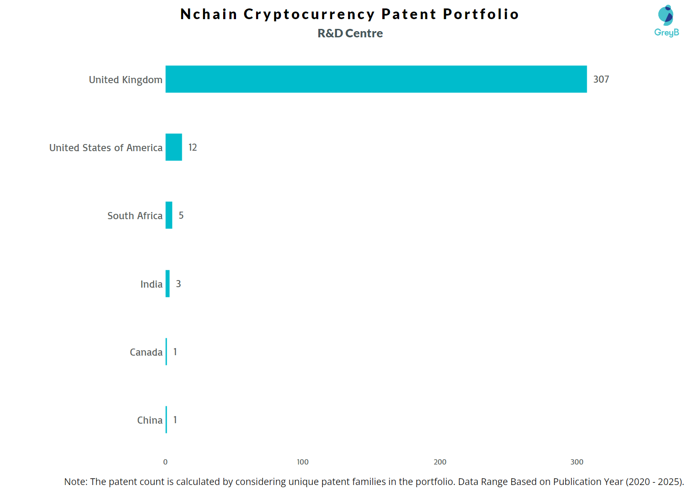Click the 200 tick on the x-axis
The image size is (689, 489).
click(x=440, y=462)
